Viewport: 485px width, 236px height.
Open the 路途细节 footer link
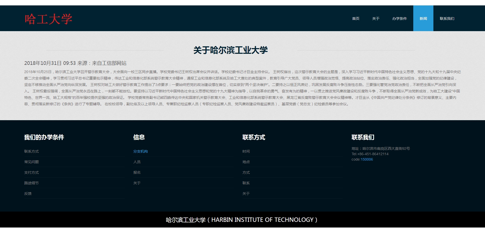[x=31, y=183]
